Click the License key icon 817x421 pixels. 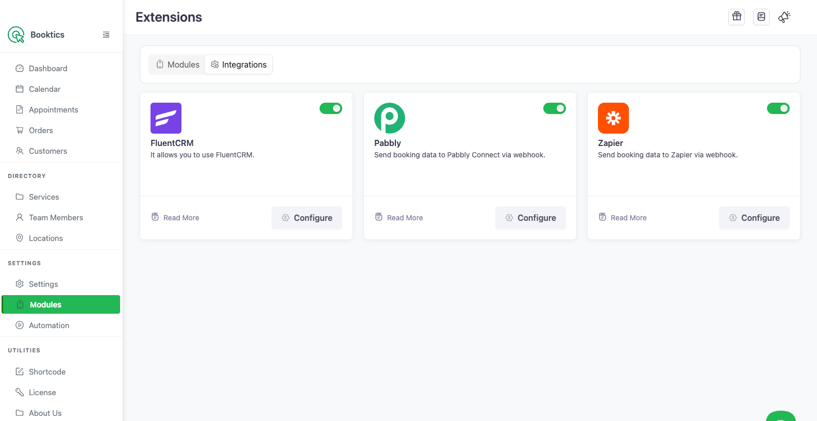click(20, 392)
